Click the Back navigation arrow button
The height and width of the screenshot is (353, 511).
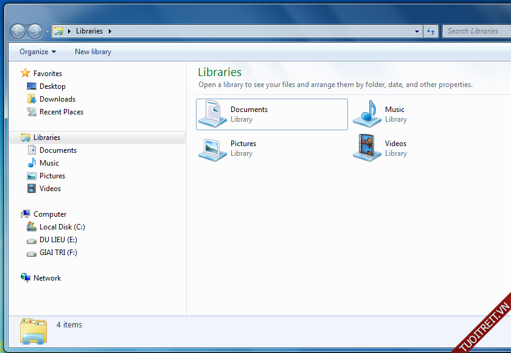(x=18, y=31)
